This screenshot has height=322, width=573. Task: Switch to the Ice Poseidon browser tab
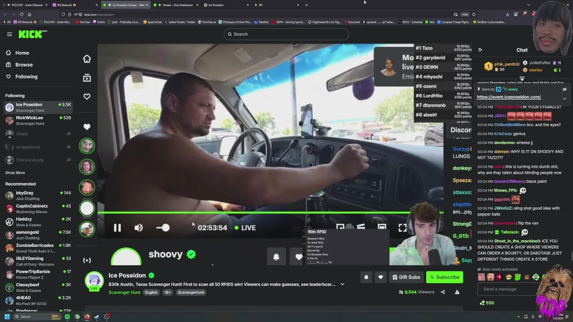(226, 5)
